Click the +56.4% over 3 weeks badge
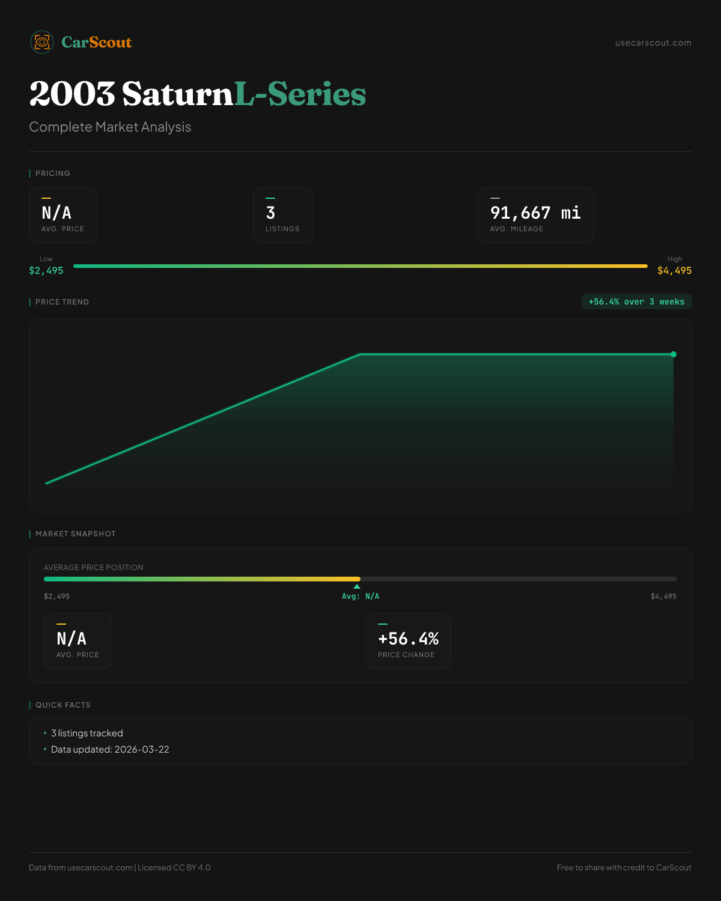 coord(636,302)
